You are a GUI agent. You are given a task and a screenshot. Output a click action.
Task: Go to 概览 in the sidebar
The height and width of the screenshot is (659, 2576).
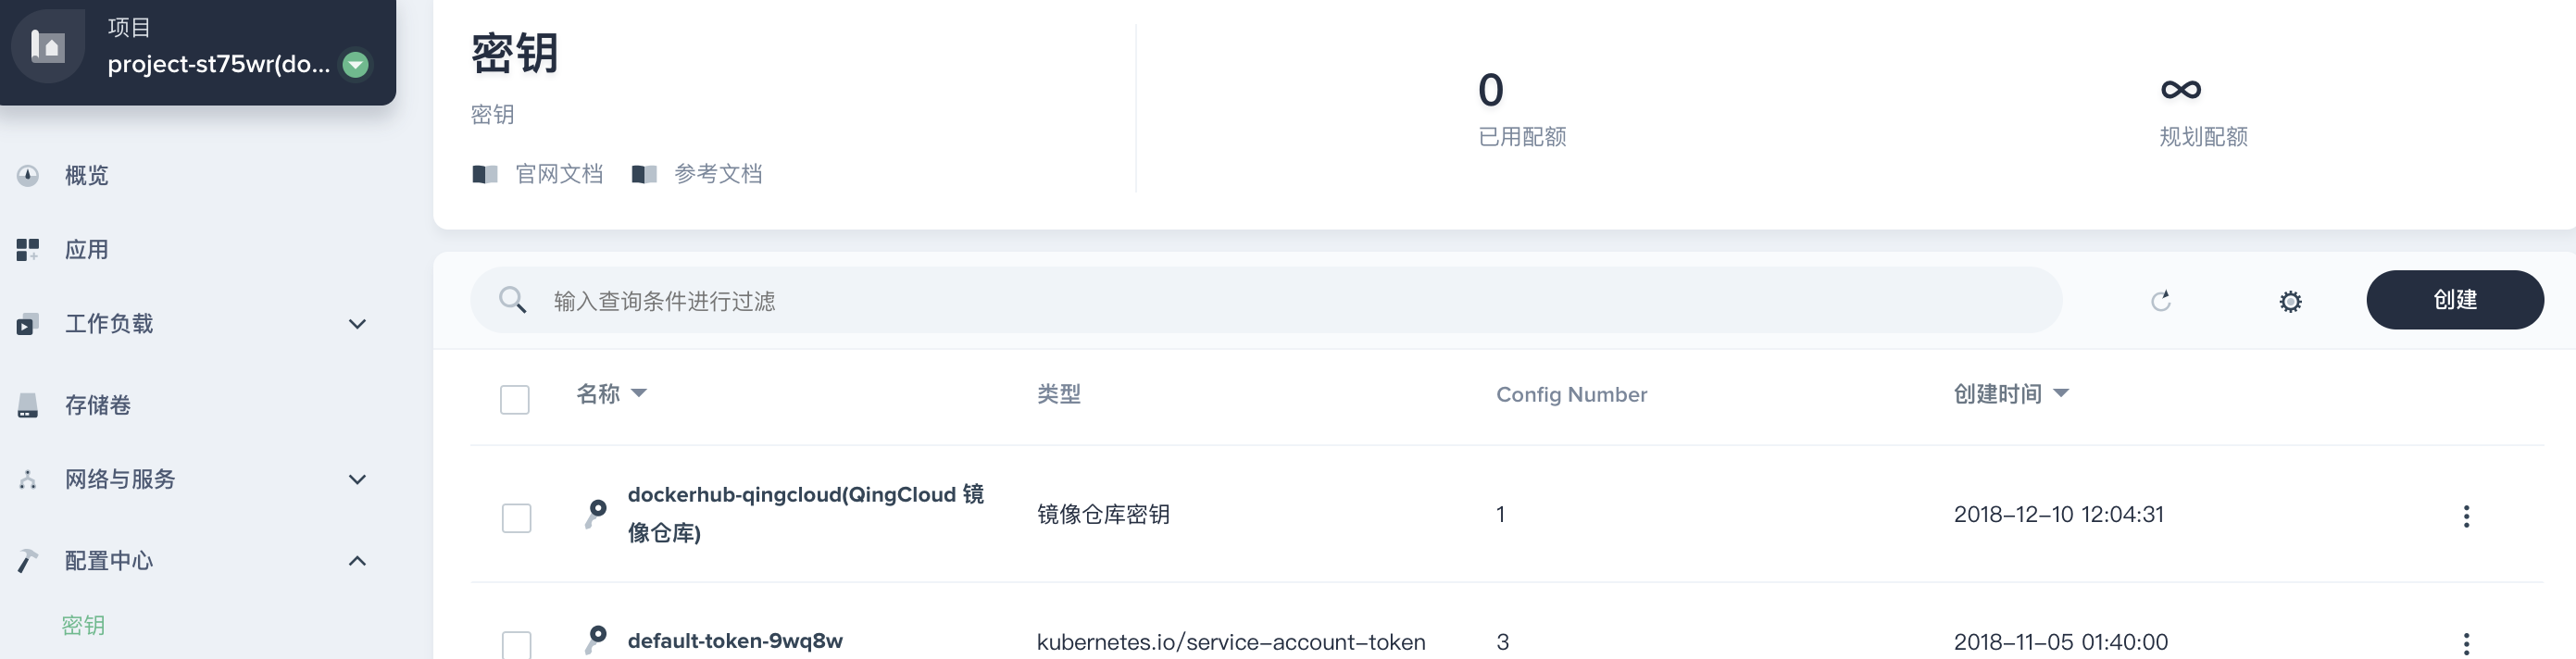point(86,176)
